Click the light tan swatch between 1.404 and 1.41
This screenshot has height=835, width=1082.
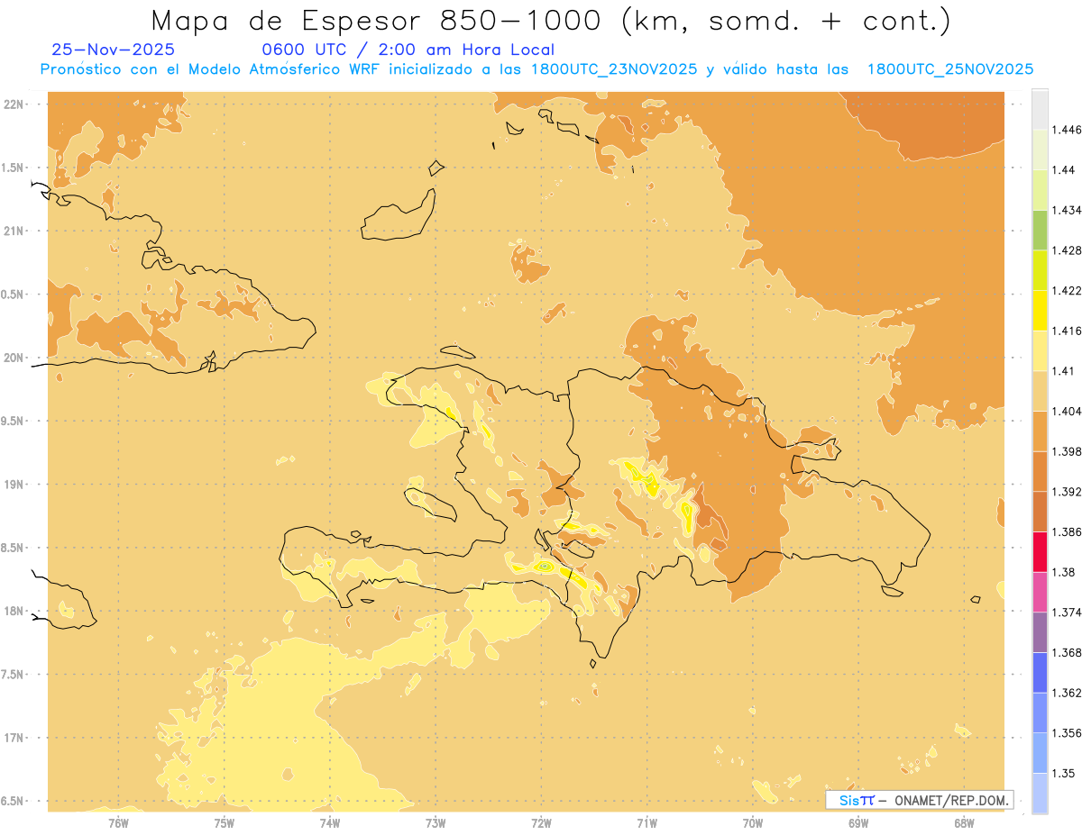[1040, 391]
